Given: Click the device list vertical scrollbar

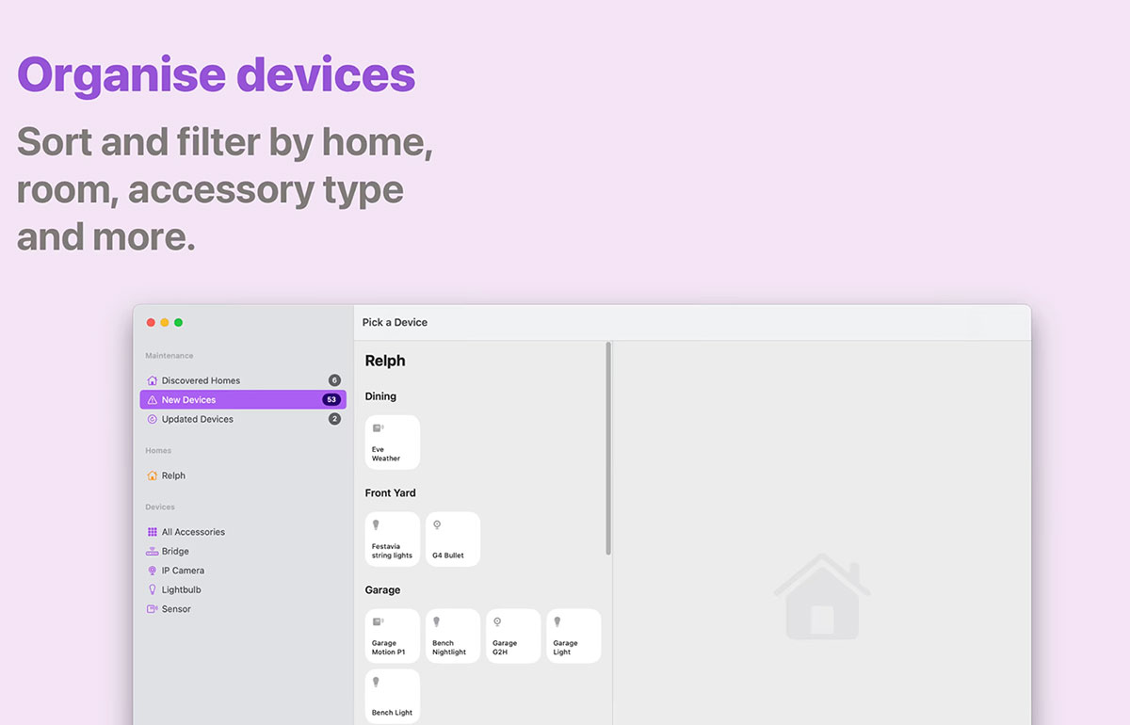Looking at the screenshot, I should (608, 448).
